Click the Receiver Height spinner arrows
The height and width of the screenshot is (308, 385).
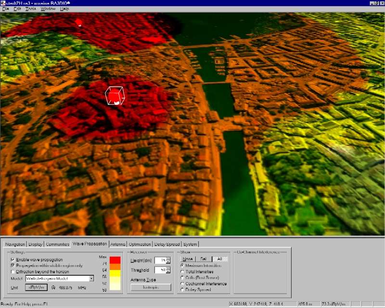pos(168,260)
